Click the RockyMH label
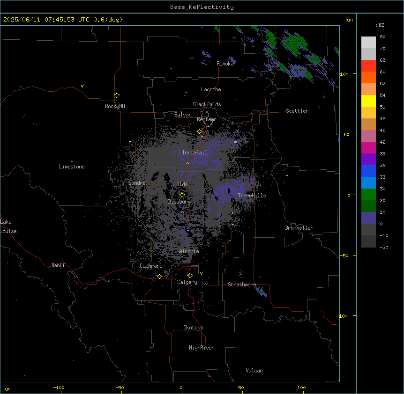Viewport: 404px width, 394px height. 115,106
